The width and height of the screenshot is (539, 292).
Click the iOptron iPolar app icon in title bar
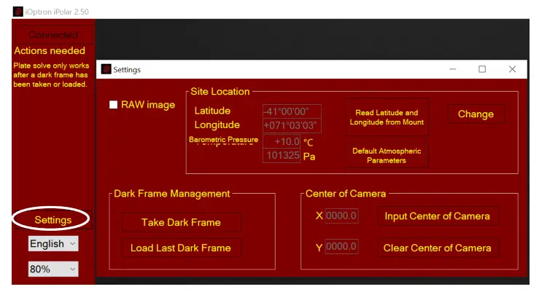[x=18, y=12]
